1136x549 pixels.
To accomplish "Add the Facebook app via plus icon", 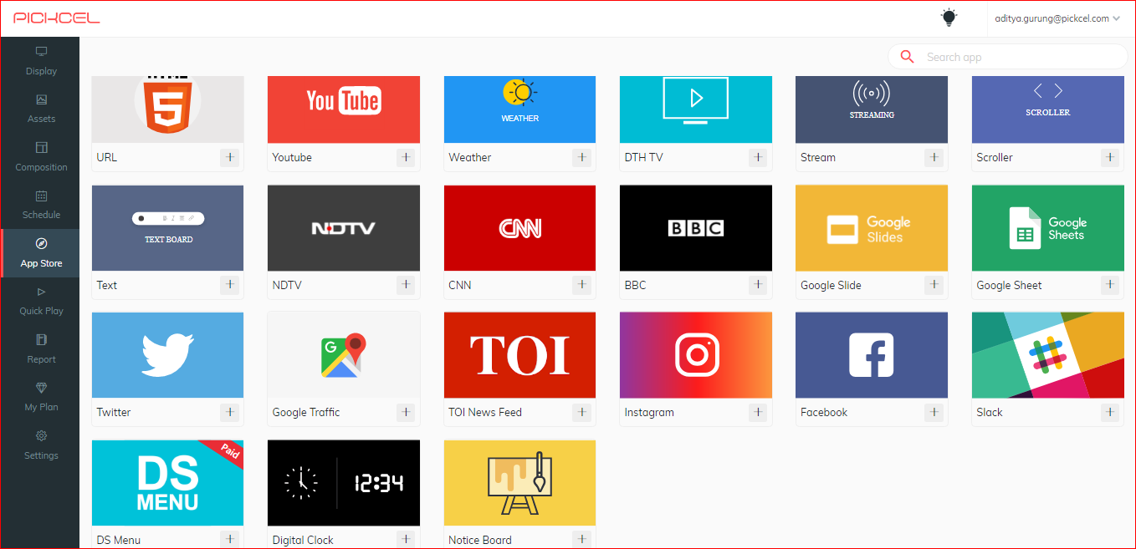I will 934,412.
